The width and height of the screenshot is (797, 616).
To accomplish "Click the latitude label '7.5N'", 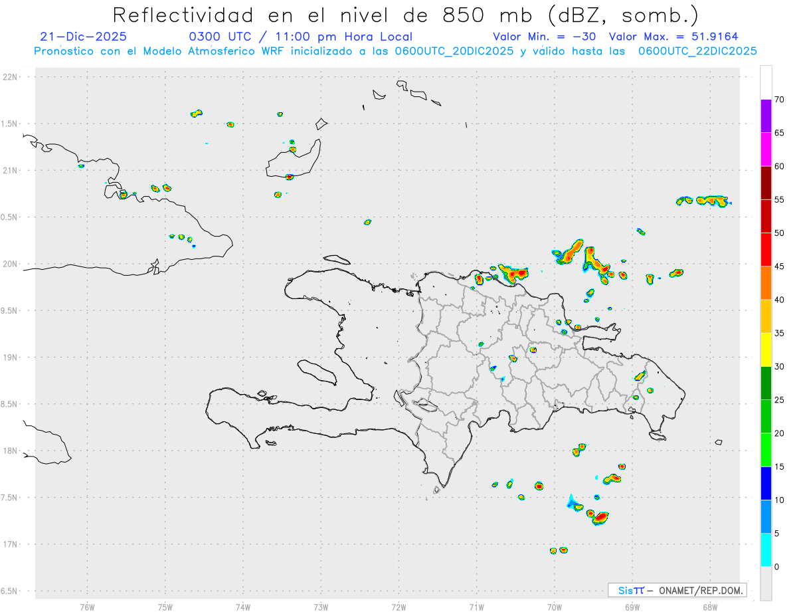I will click(x=10, y=498).
